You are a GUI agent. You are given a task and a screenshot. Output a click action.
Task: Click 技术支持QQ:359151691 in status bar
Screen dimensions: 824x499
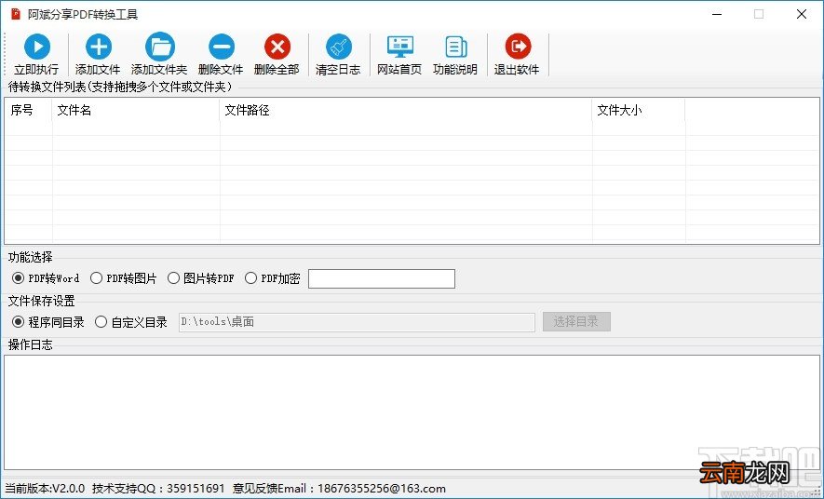click(158, 489)
